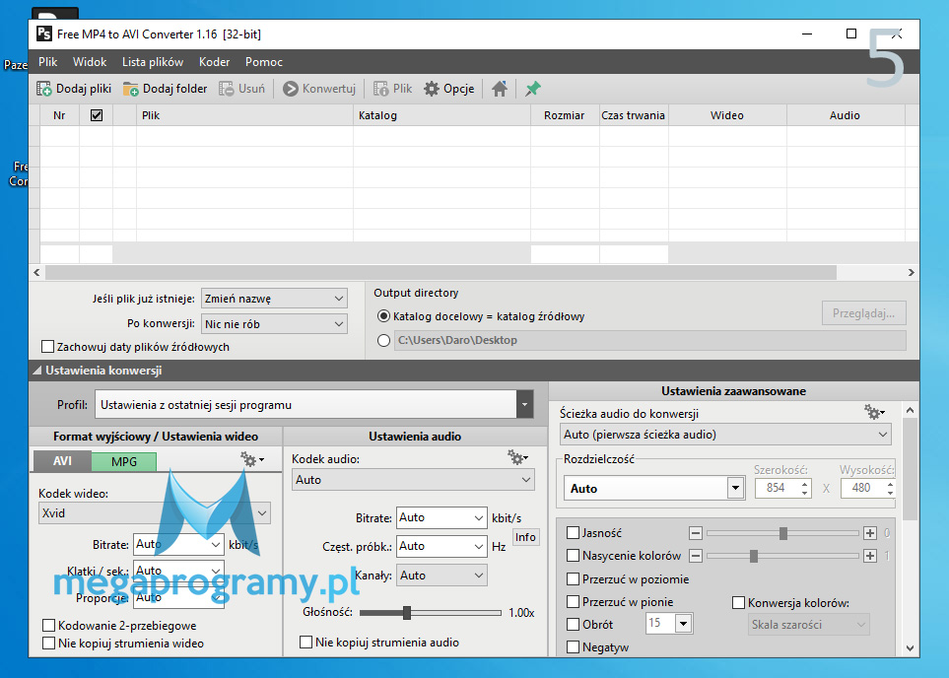Open gear menu next to AVI/MPG tabs
Screen dimensions: 949x678
point(251,459)
